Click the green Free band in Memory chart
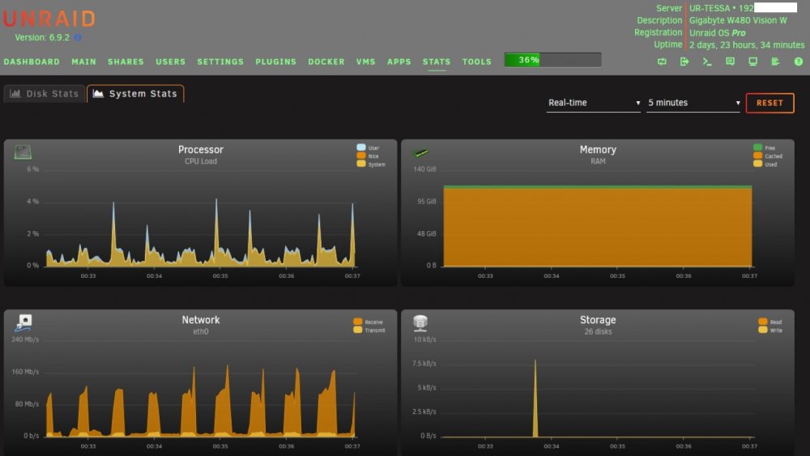 click(x=598, y=187)
